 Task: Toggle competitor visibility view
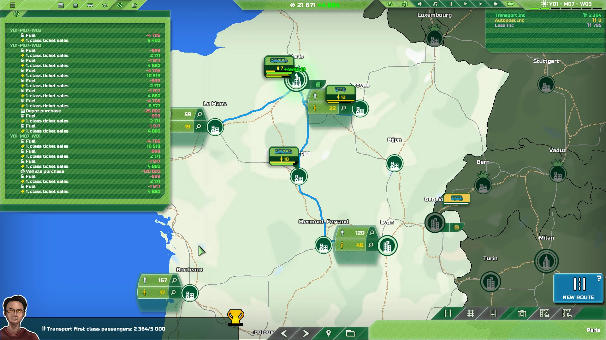tap(405, 4)
